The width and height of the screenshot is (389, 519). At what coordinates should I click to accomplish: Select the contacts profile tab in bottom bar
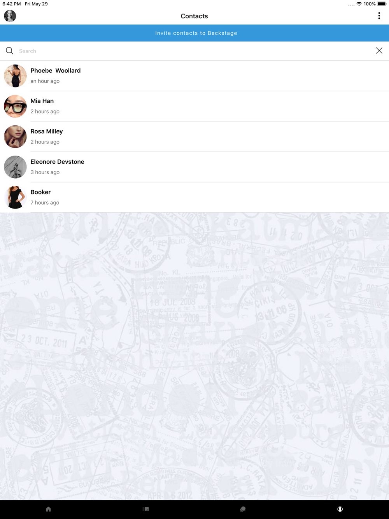(x=340, y=509)
